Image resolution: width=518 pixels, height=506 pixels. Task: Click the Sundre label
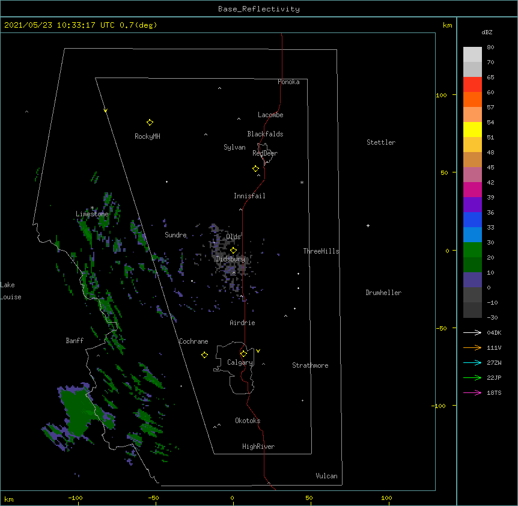click(175, 235)
